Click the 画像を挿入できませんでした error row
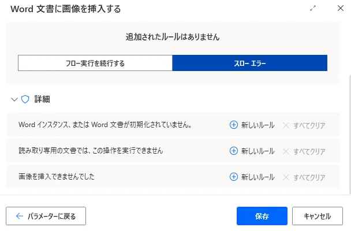351x231 pixels. [57, 177]
